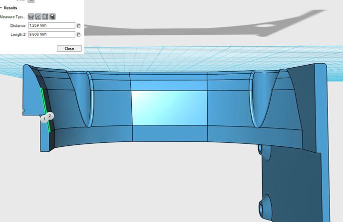Click the Measure Type label

click(x=12, y=17)
